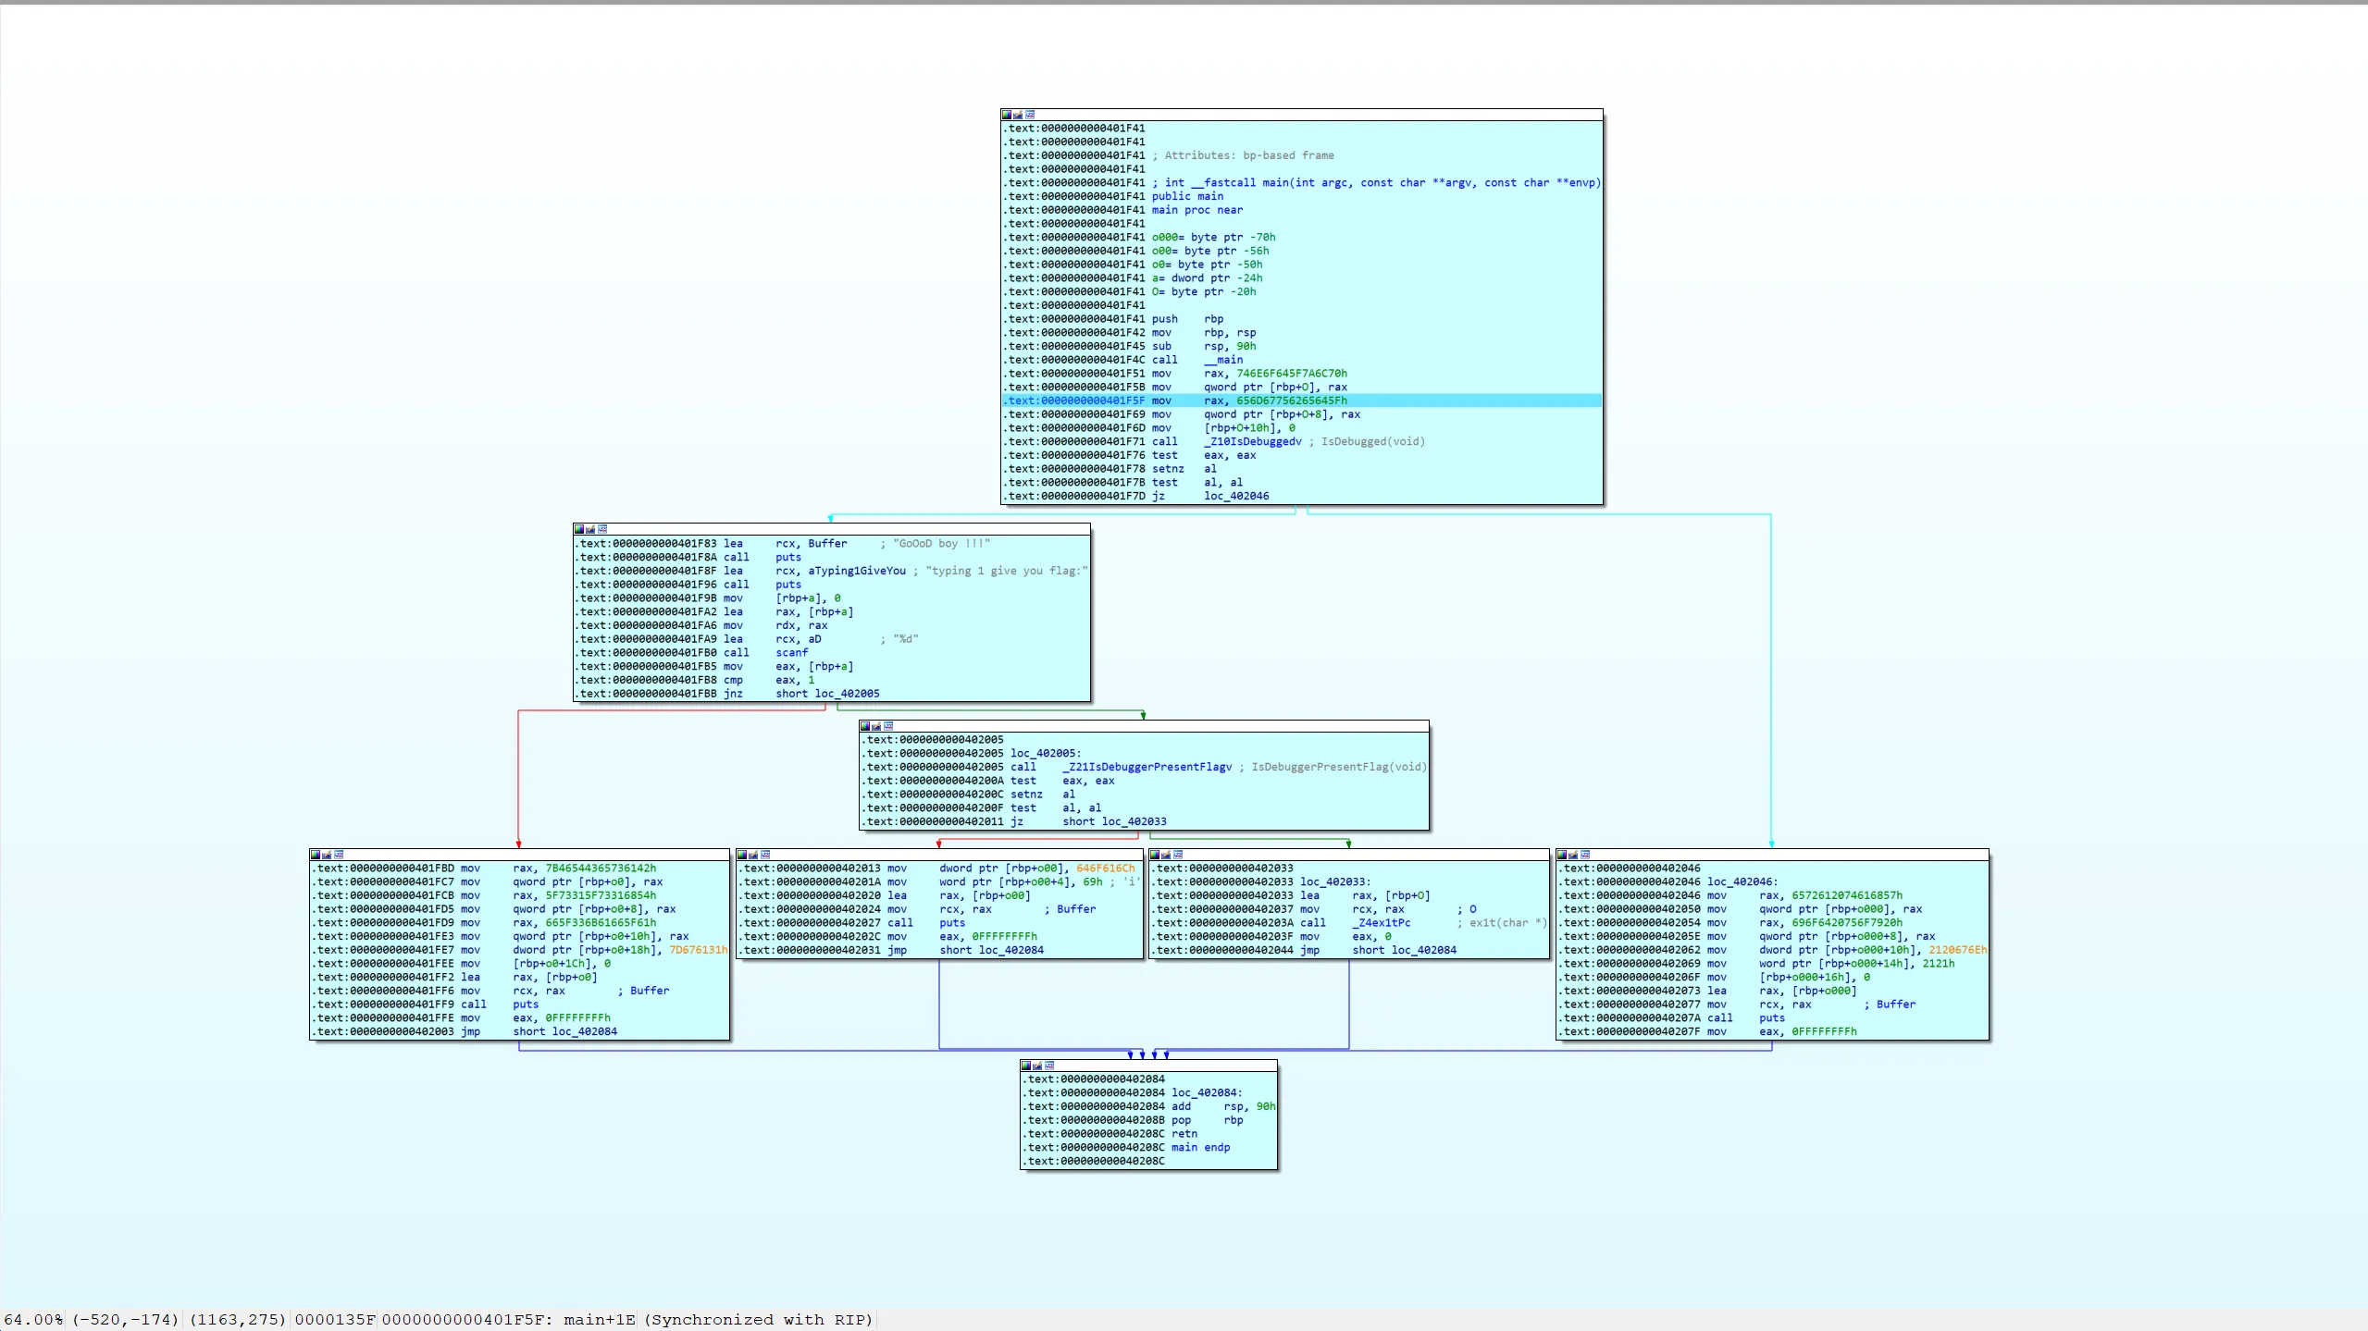Click the edit icon on the loc_402046 block header

click(x=1571, y=856)
